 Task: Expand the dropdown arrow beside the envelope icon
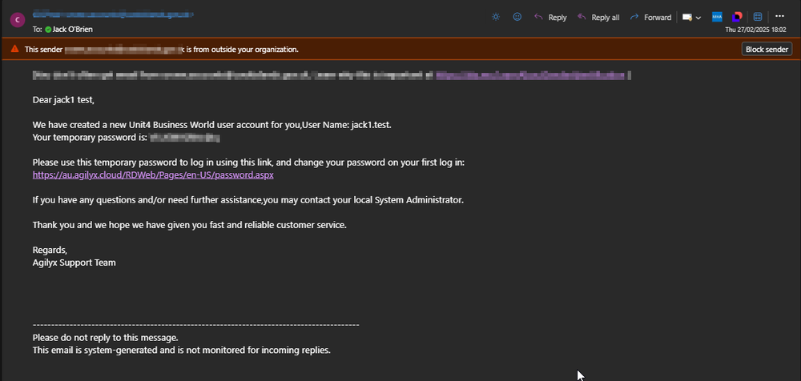[x=698, y=17]
